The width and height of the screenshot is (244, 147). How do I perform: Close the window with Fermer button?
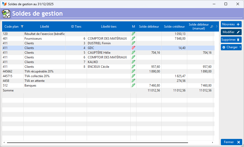coord(231,142)
